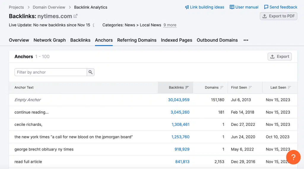Select the 'cecile richards,' anchor text
This screenshot has width=304, height=169.
coord(28,124)
